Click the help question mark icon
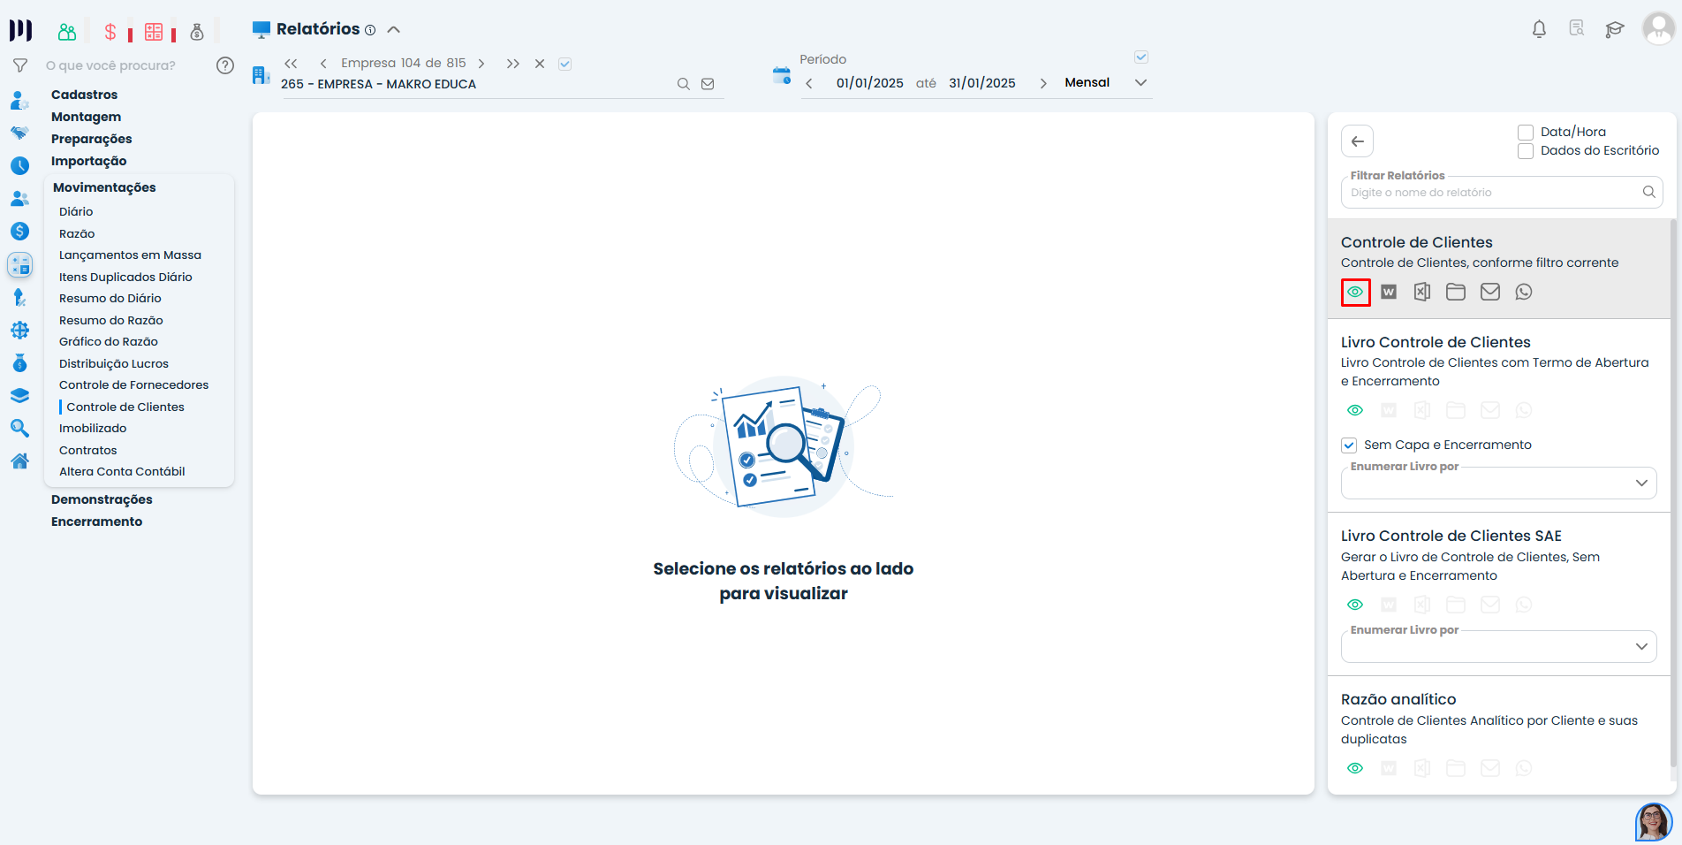Image resolution: width=1682 pixels, height=845 pixels. [225, 65]
